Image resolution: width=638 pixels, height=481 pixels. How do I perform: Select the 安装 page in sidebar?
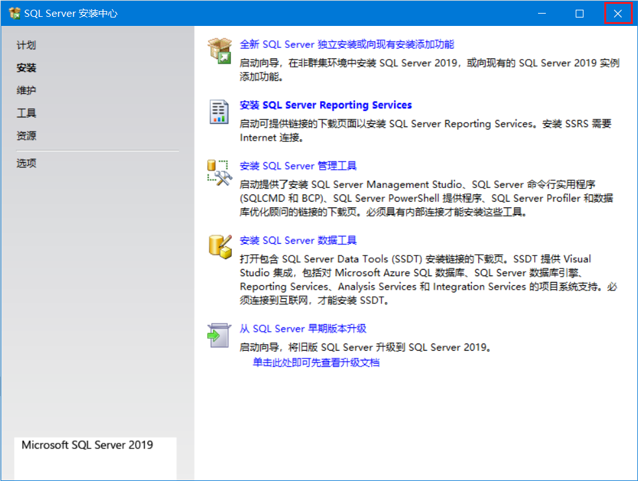click(x=27, y=68)
